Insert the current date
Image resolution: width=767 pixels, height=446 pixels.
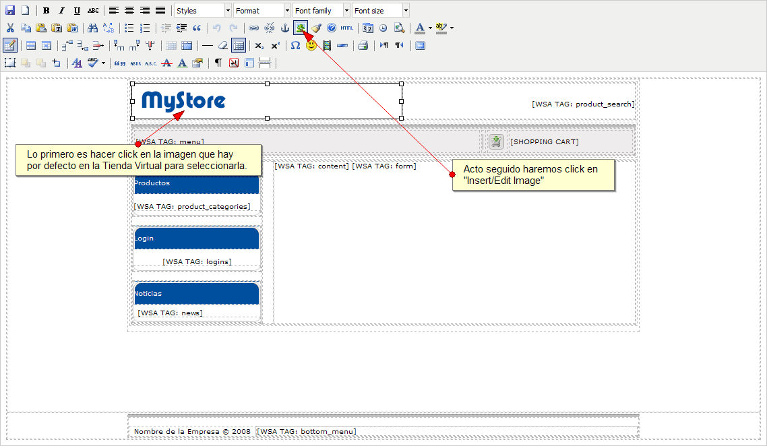click(368, 28)
